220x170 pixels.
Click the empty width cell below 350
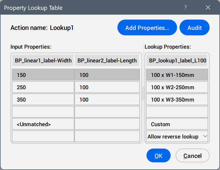point(43,112)
